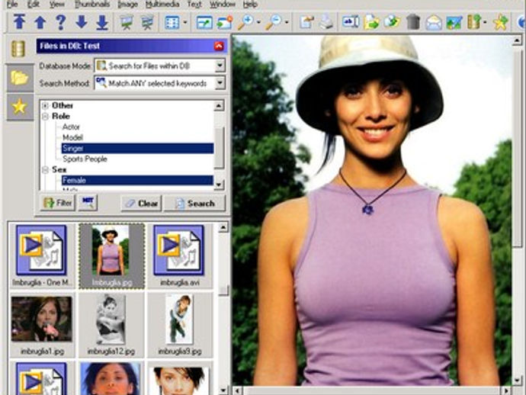Open the Image menu
526x395 pixels.
(x=128, y=5)
